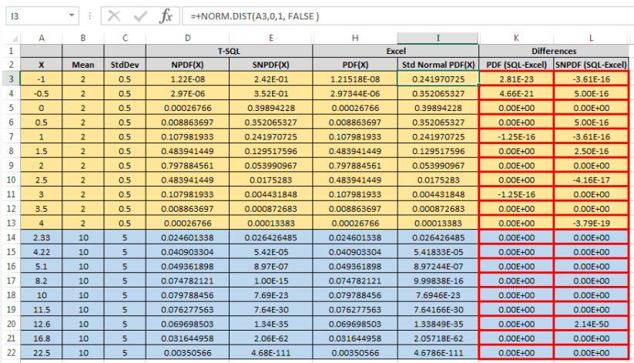Select column L header
This screenshot has height=363, width=634.
coord(591,38)
